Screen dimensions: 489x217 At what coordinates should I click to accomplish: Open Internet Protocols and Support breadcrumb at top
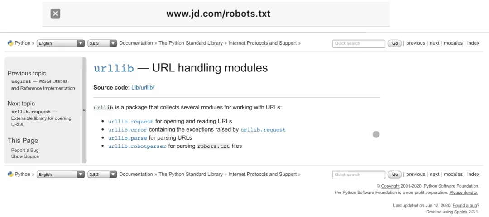(263, 43)
